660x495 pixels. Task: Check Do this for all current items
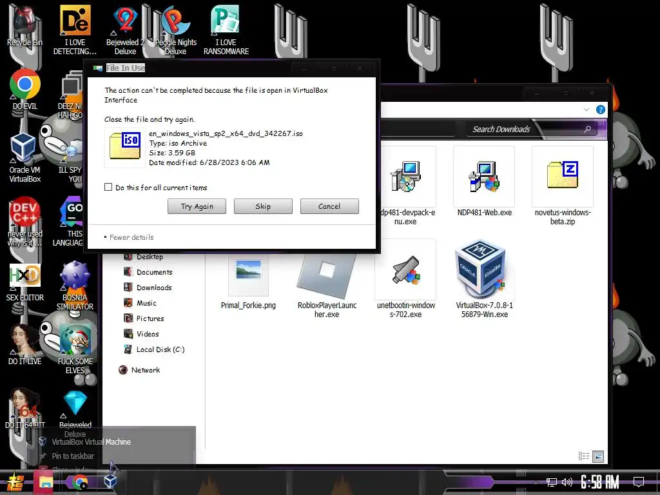tap(108, 188)
